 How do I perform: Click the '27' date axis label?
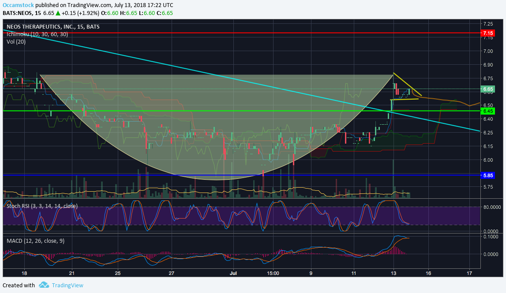171,273
